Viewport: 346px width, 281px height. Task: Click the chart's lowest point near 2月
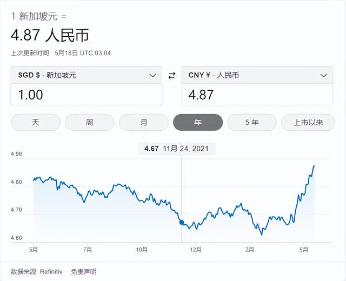(262, 235)
